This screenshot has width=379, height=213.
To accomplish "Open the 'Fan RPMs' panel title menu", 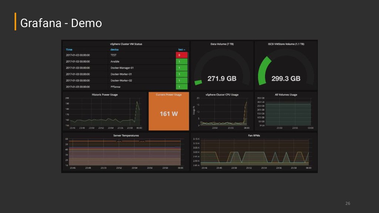I will point(254,135).
